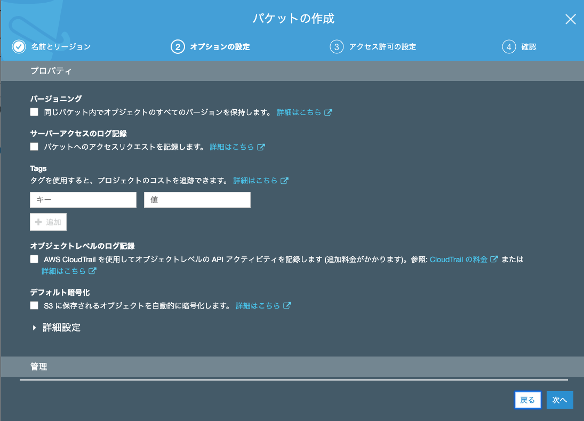Enable サーバーアクセスのログ記録 checkbox
The image size is (584, 421).
point(34,146)
